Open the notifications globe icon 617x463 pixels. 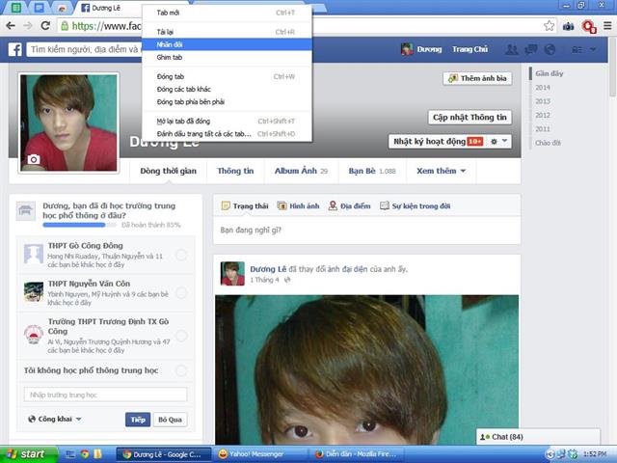(x=550, y=48)
